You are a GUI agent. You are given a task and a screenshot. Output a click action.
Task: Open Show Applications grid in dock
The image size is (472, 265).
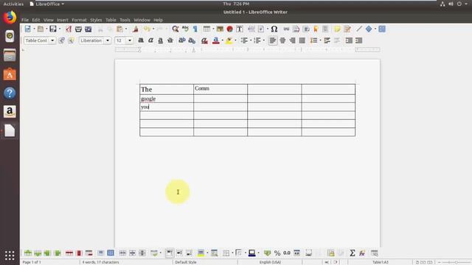click(10, 255)
